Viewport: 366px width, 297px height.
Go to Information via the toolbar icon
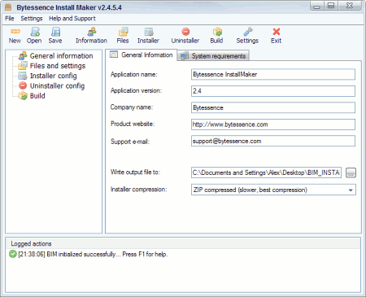[x=91, y=36]
